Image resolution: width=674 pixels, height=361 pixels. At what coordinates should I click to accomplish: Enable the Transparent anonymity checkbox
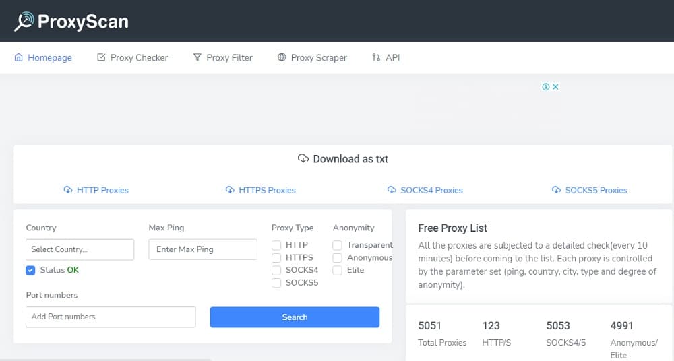click(x=338, y=245)
